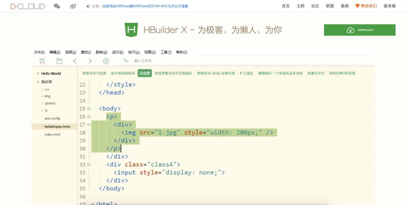Expand the css folder
The width and height of the screenshot is (407, 205).
click(x=42, y=89)
